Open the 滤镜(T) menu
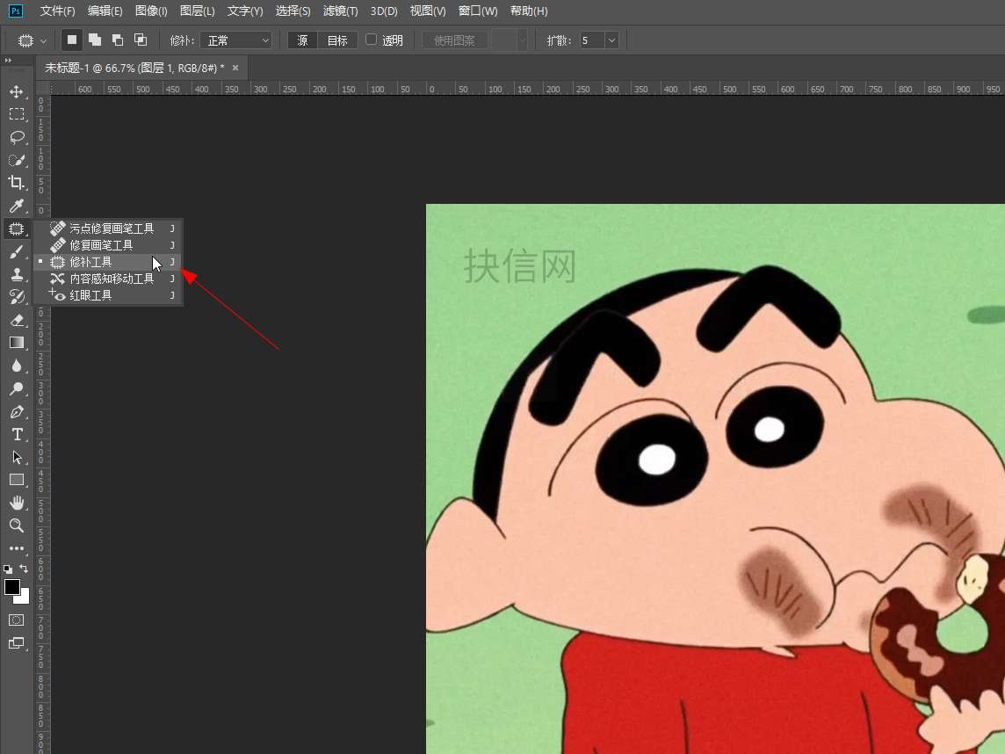 (x=340, y=11)
